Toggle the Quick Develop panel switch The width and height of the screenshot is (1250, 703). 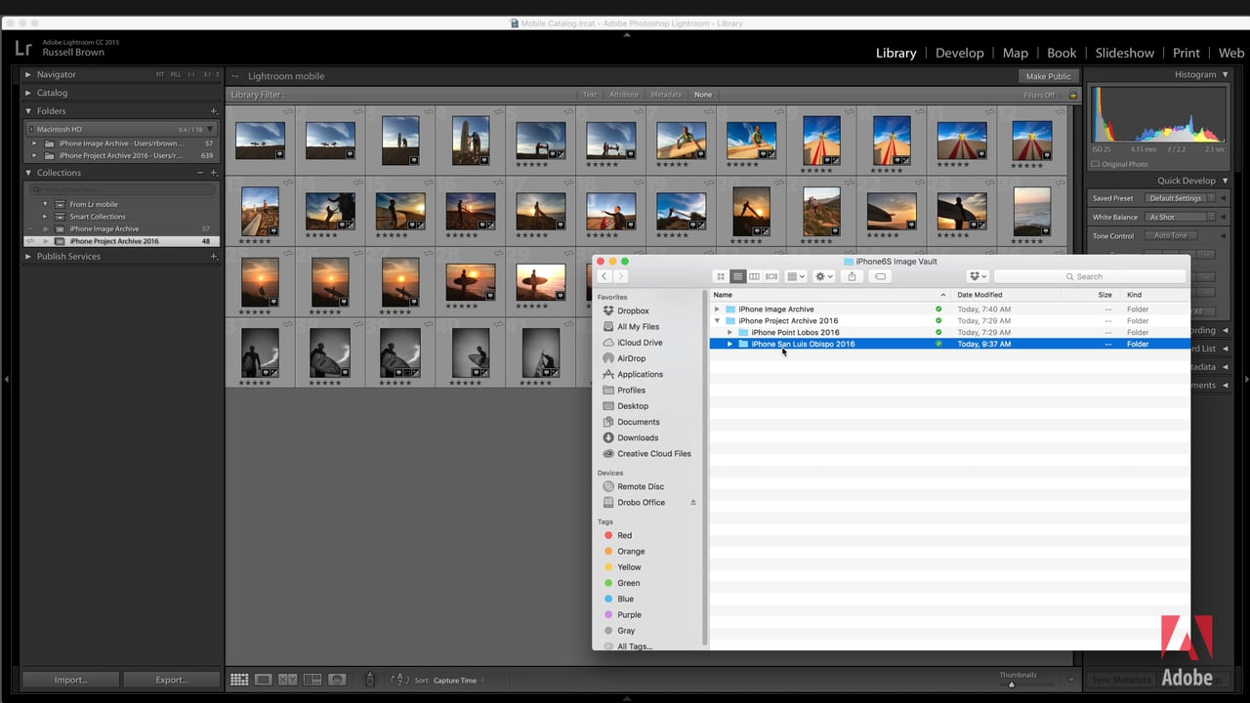tap(1226, 181)
